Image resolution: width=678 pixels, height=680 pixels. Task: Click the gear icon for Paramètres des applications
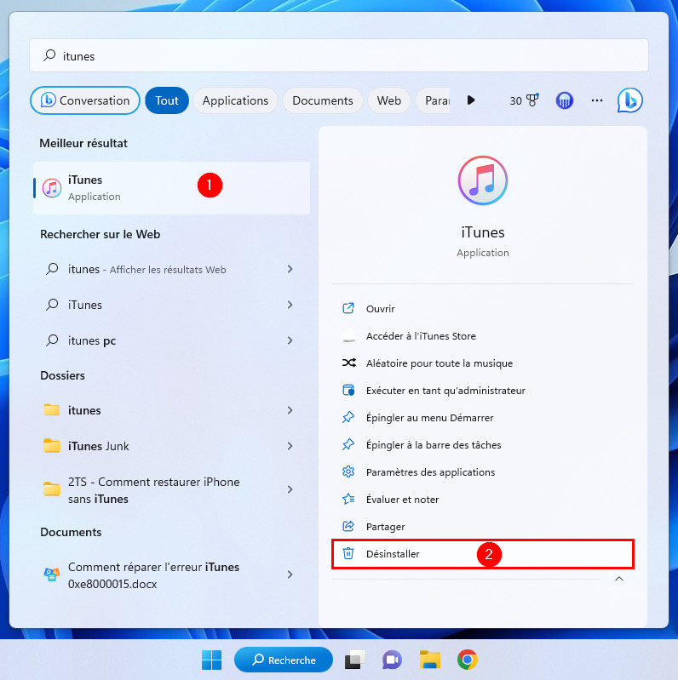(x=348, y=471)
